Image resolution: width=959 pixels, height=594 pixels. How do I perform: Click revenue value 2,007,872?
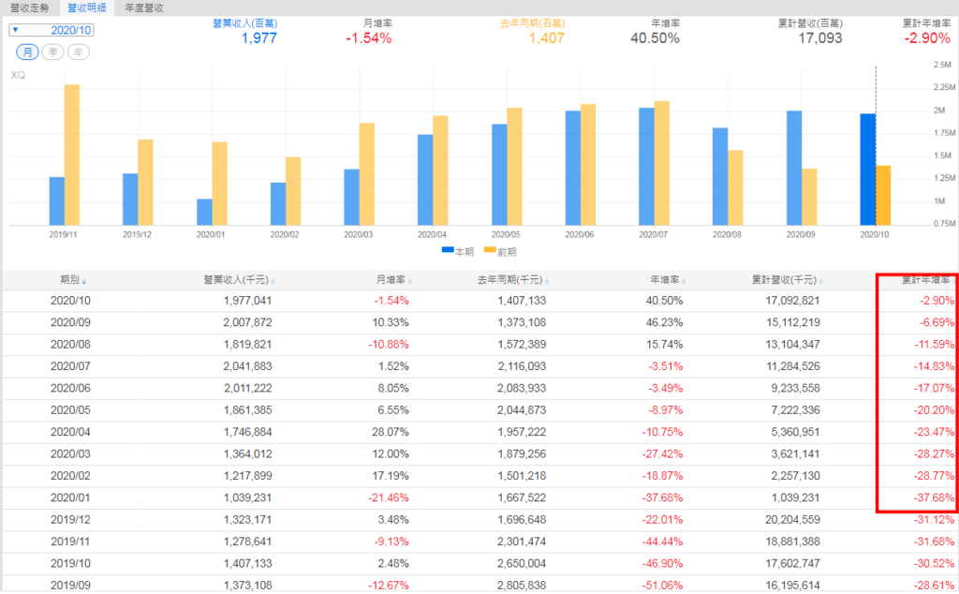pyautogui.click(x=247, y=322)
